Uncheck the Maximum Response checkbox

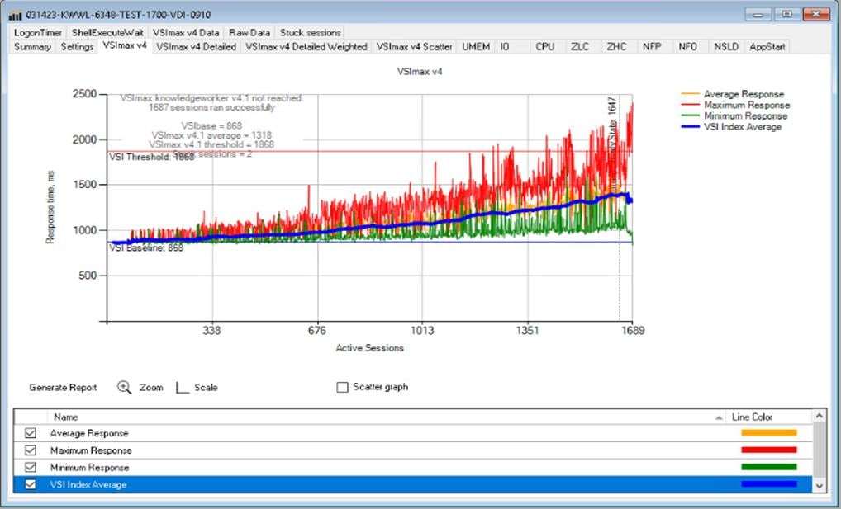tap(30, 450)
